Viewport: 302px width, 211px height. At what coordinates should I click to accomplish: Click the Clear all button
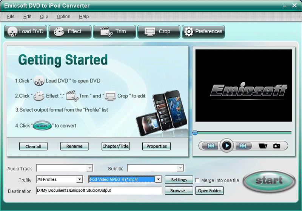pos(33,146)
